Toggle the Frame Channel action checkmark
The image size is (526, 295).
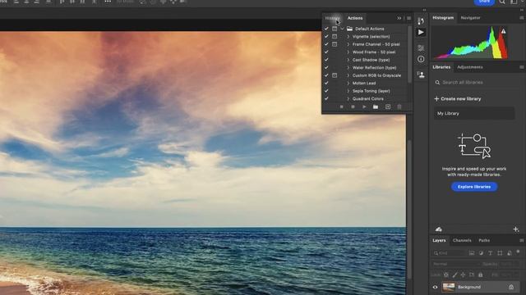(x=326, y=44)
